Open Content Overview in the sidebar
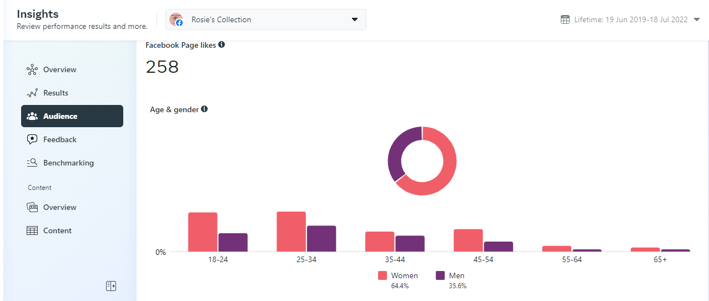 click(x=60, y=208)
